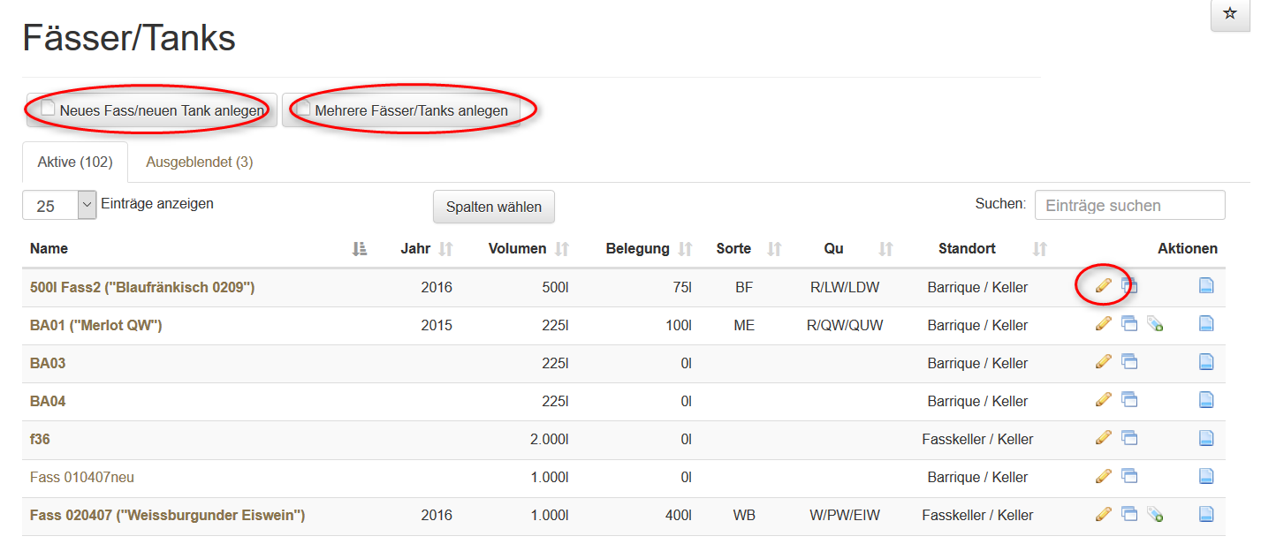1261x544 pixels.
Task: Click the duplicate windows icon for f36
Action: [1128, 438]
